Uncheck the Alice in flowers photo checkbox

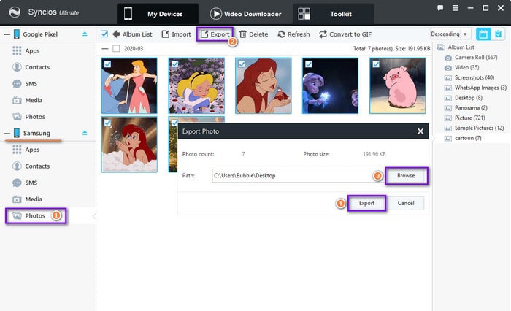click(175, 64)
